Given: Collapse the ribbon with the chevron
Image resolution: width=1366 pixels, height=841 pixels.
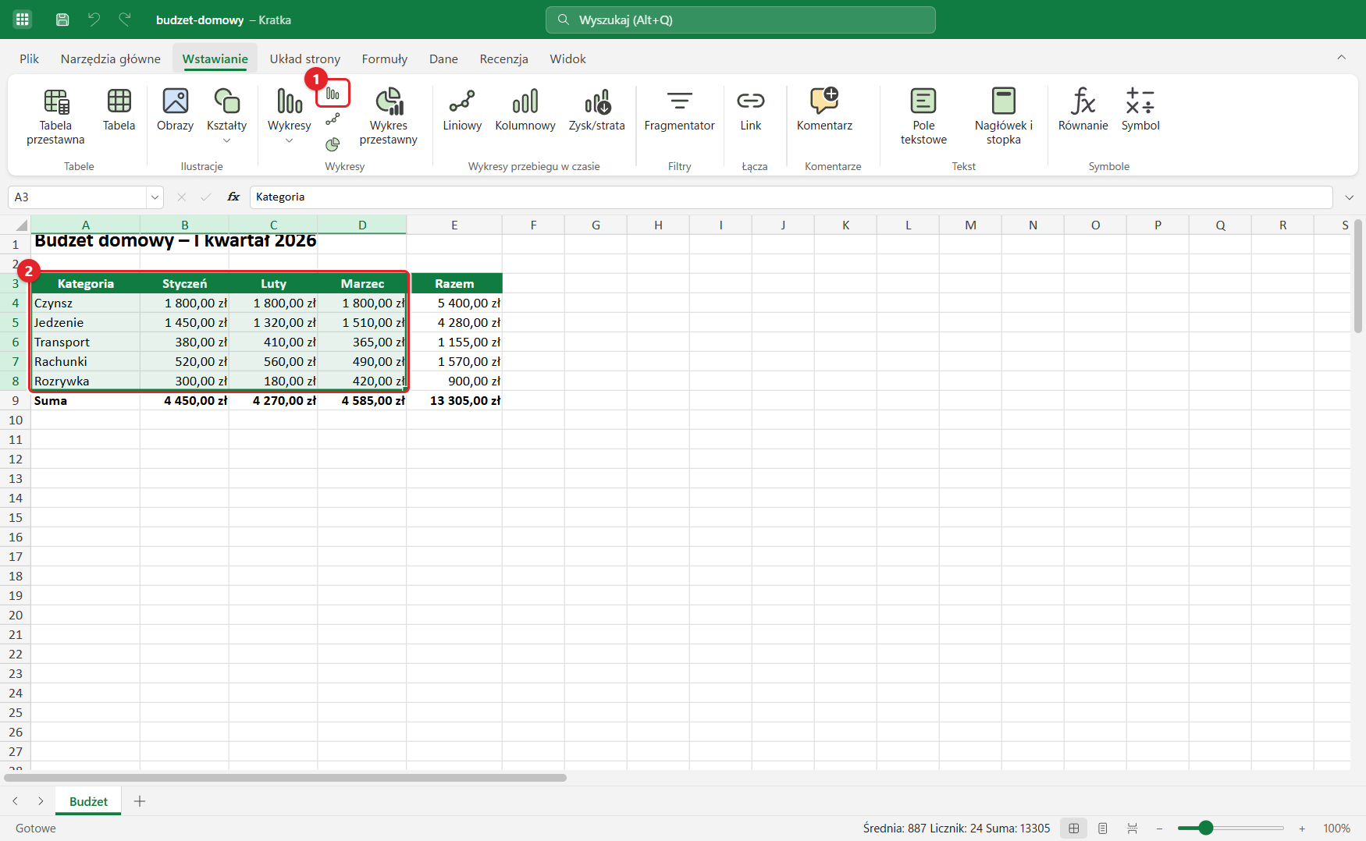Looking at the screenshot, I should (1341, 58).
